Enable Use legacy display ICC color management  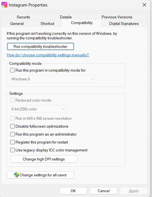(12, 150)
